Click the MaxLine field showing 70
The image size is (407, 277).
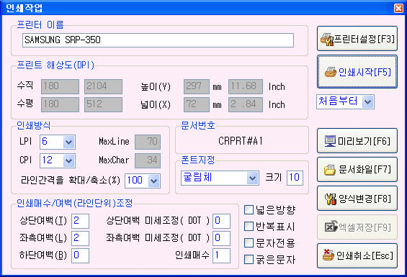pyautogui.click(x=148, y=142)
